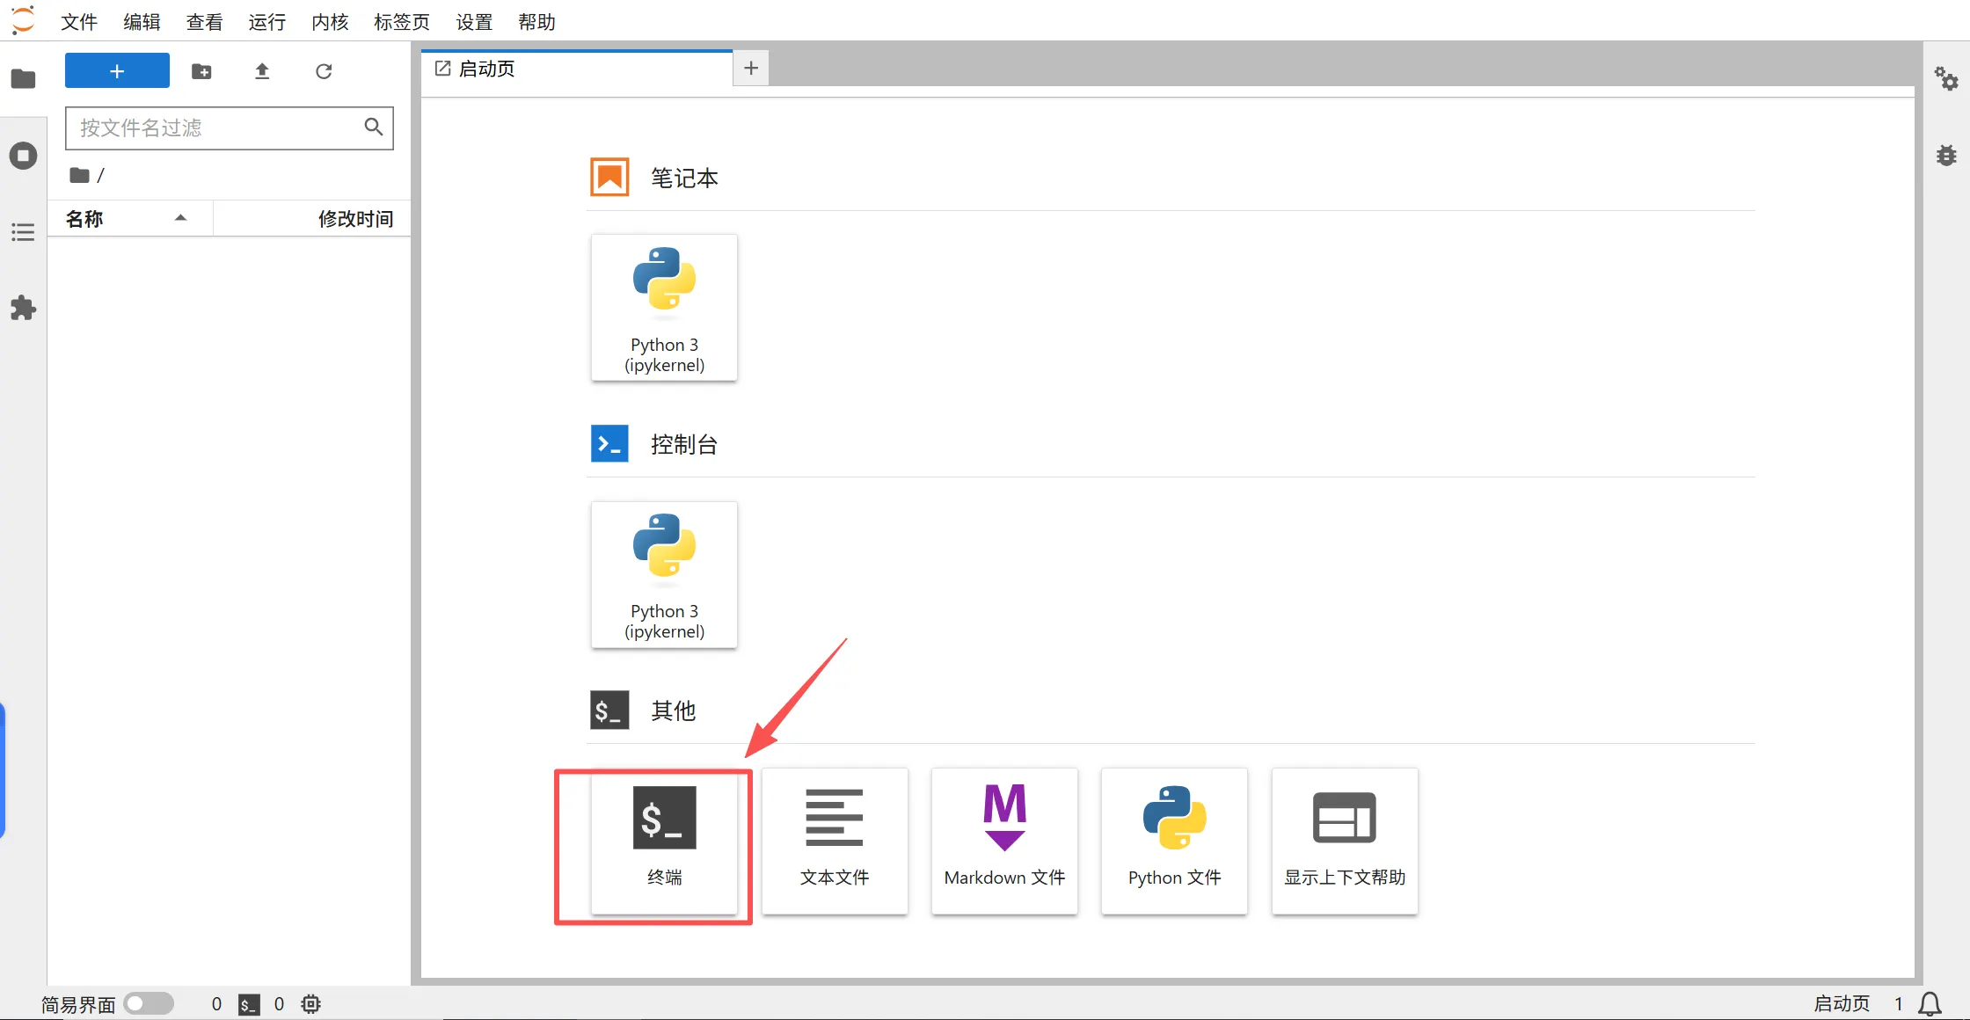Open the 内核 kernel menu
This screenshot has width=1970, height=1020.
pos(330,22)
